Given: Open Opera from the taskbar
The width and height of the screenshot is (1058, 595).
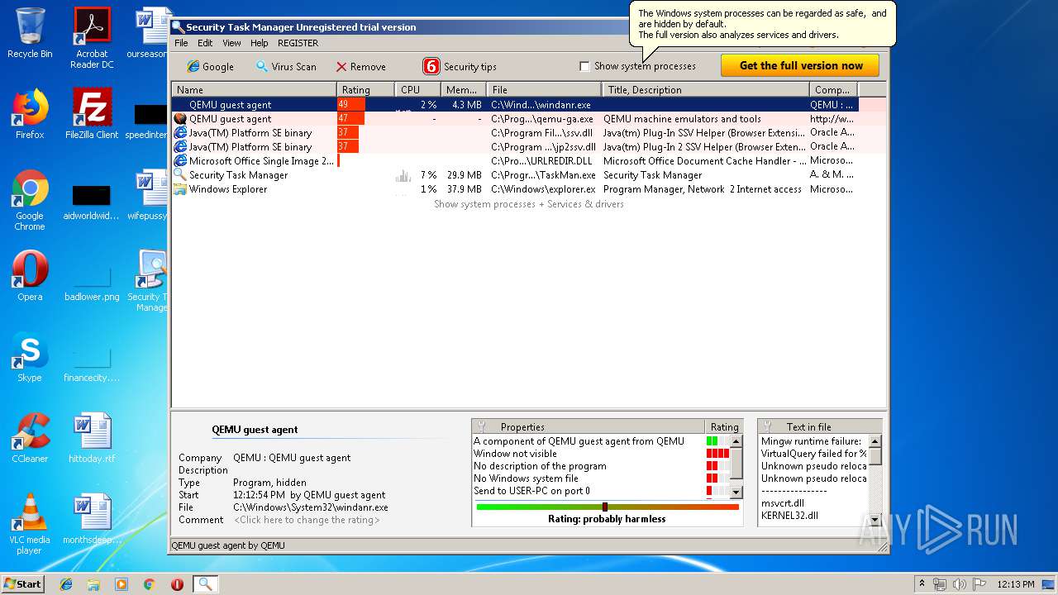Looking at the screenshot, I should click(177, 584).
